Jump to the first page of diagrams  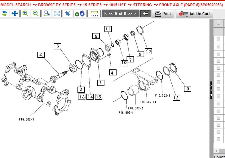(105, 14)
